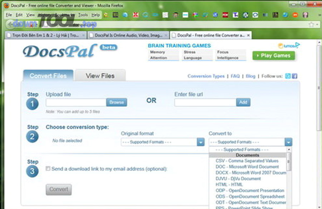Close the 'Trọn Đời Bên Em' tab
The width and height of the screenshot is (322, 209).
click(x=83, y=35)
